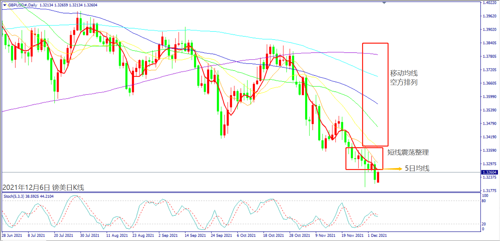Click the 1.34190 price axis label
This screenshot has width=500, height=241.
click(490, 137)
